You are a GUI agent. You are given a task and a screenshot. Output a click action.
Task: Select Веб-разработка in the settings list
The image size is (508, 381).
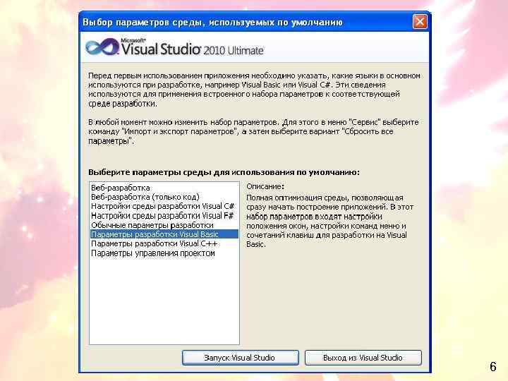tap(121, 188)
